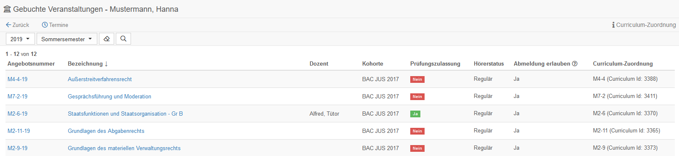Click the clock icon next to Termine

click(45, 25)
